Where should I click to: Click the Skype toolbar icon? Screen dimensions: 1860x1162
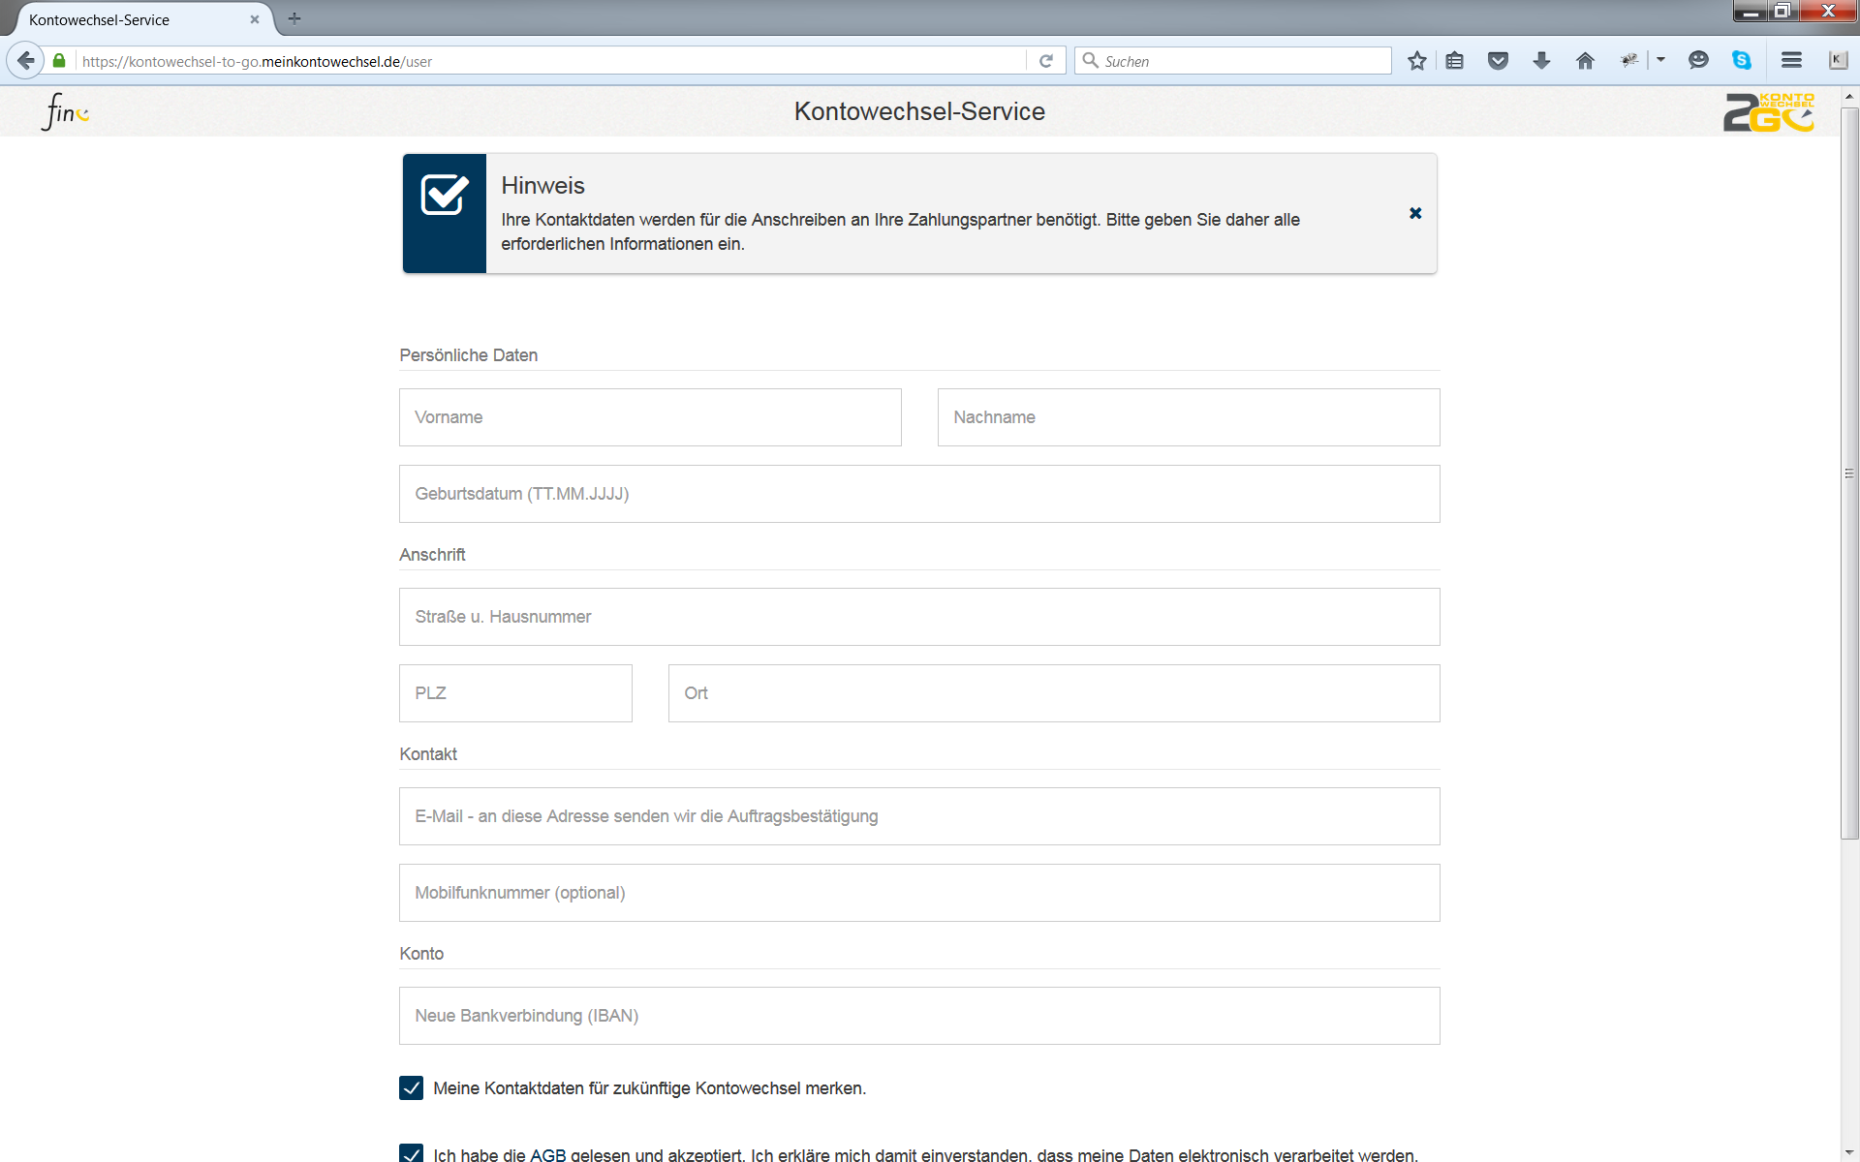(x=1742, y=61)
